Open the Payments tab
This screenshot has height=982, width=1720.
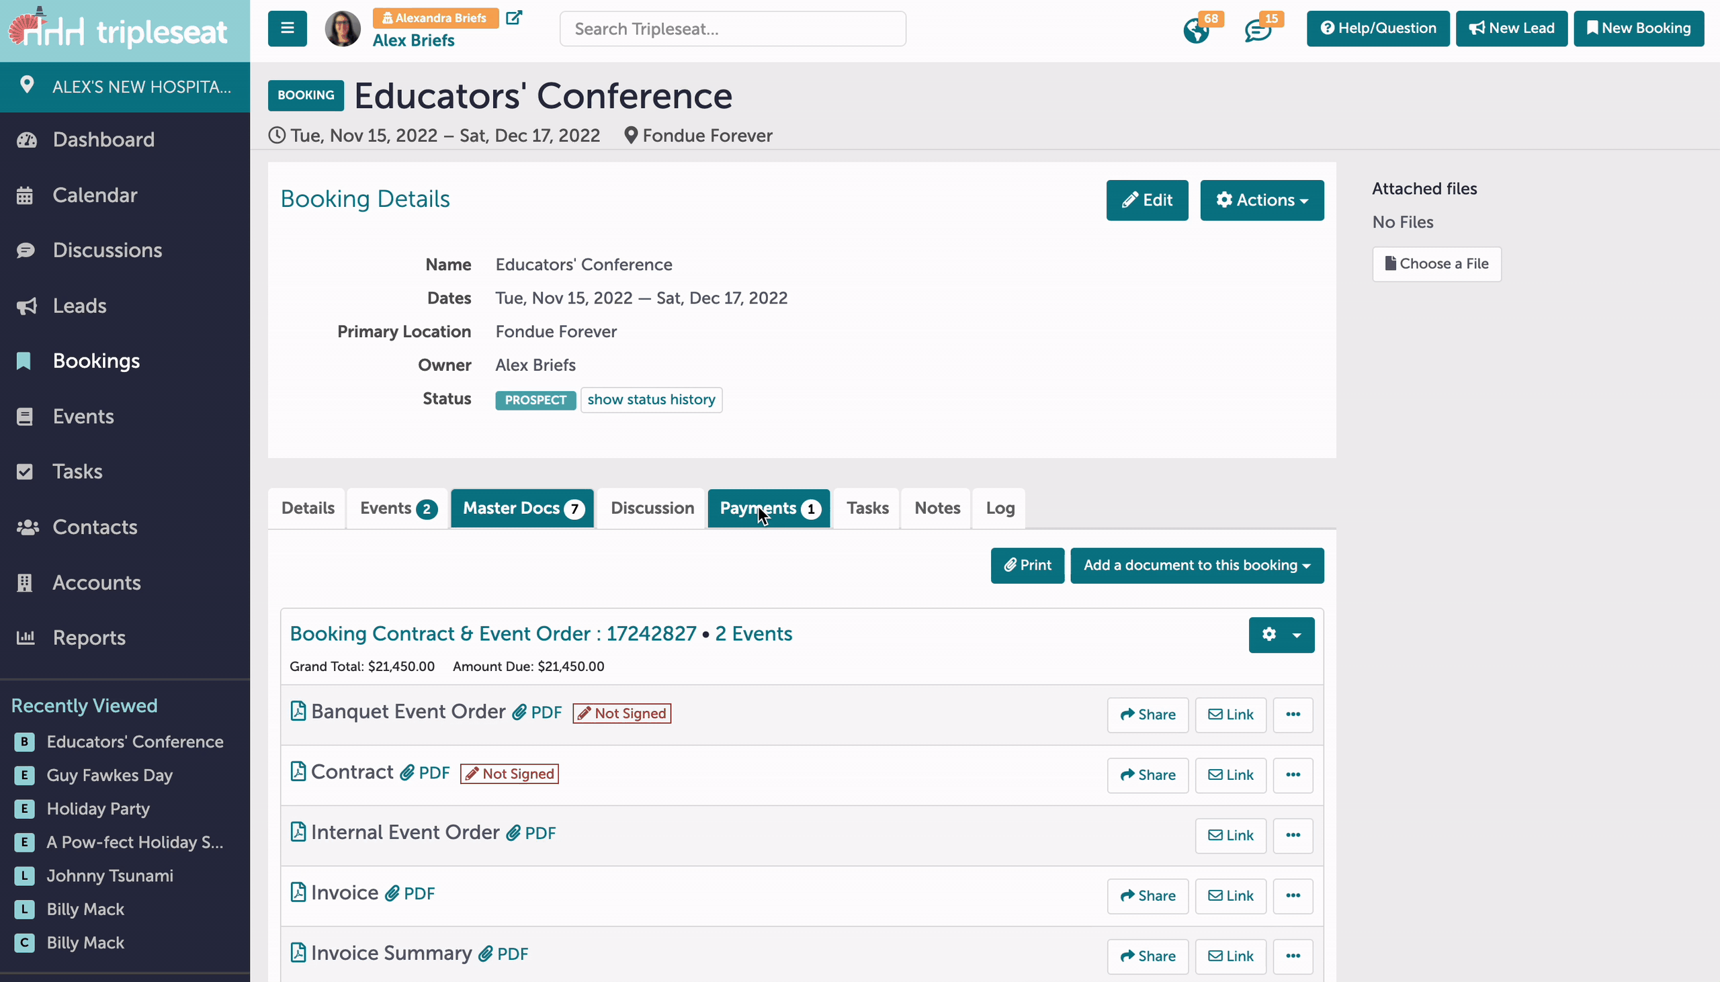[769, 508]
